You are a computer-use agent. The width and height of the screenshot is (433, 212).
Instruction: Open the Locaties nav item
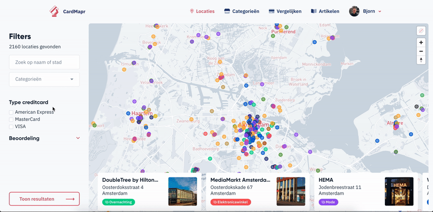[202, 11]
